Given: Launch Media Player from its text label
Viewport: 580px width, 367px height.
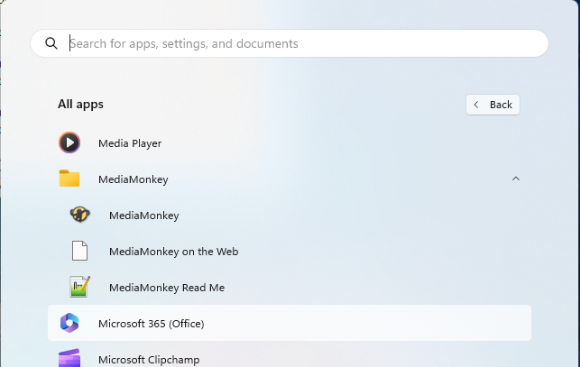Looking at the screenshot, I should click(129, 142).
